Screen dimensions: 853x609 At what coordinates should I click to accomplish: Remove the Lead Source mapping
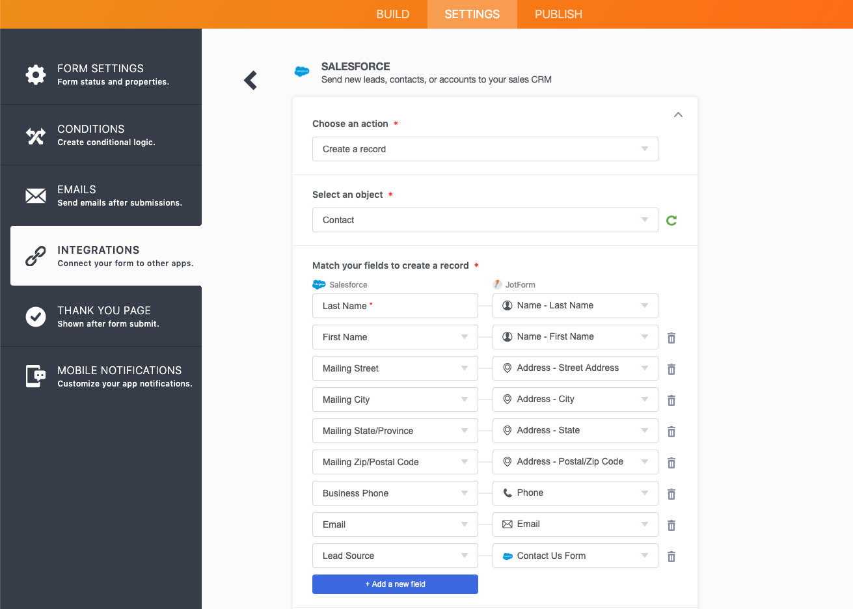click(x=671, y=556)
